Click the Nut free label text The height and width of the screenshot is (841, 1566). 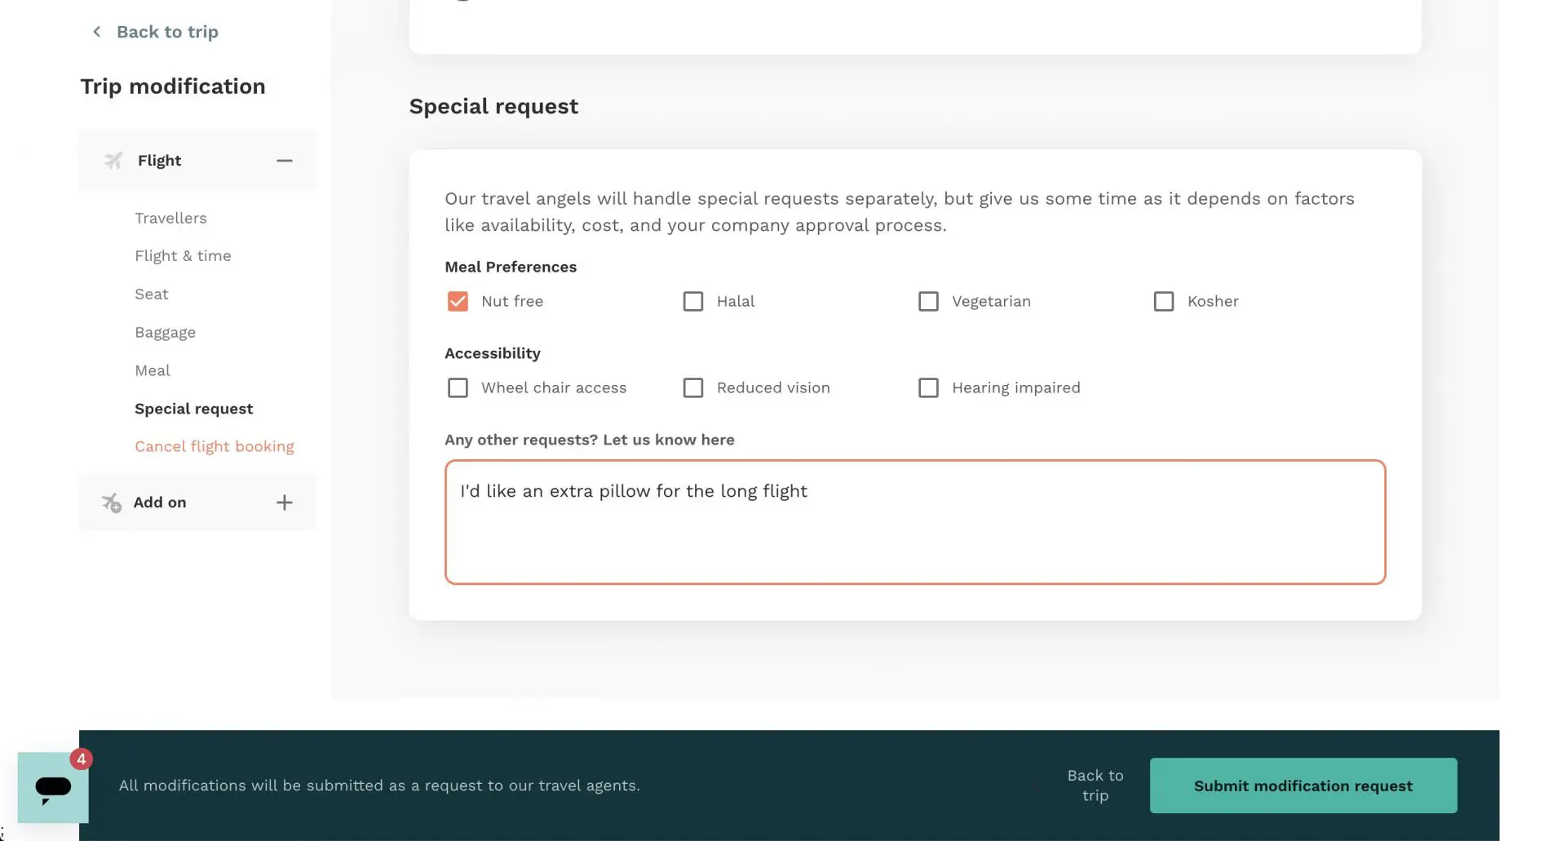(512, 302)
